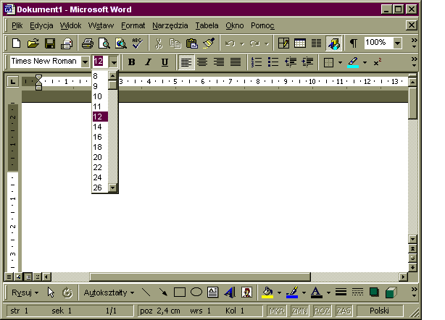
Task: Click the Save floppy disk icon
Action: pyautogui.click(x=51, y=43)
